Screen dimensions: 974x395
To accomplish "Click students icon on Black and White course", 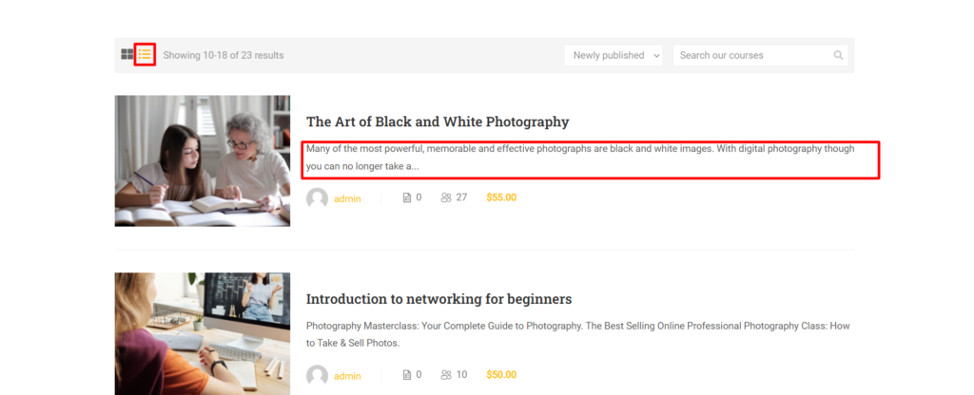I will (446, 198).
